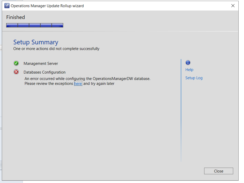Click the Finished progress bar
This screenshot has width=244, height=183.
(x=34, y=25)
